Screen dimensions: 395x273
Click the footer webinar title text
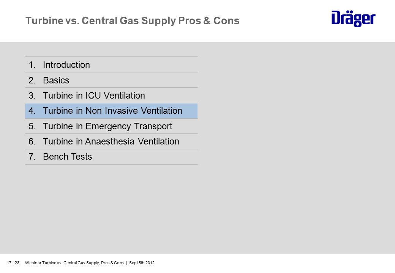point(74,263)
